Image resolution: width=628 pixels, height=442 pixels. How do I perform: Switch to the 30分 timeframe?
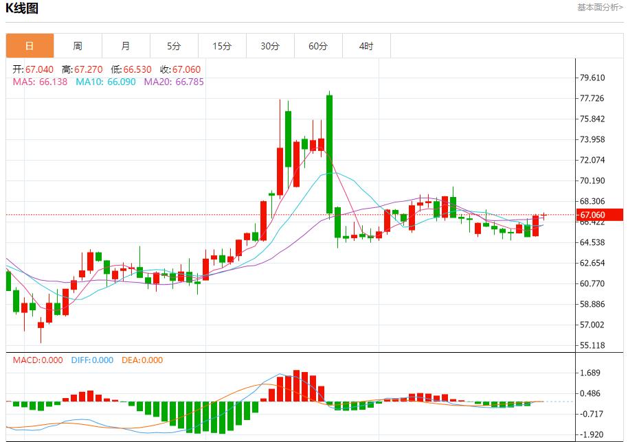[270, 46]
